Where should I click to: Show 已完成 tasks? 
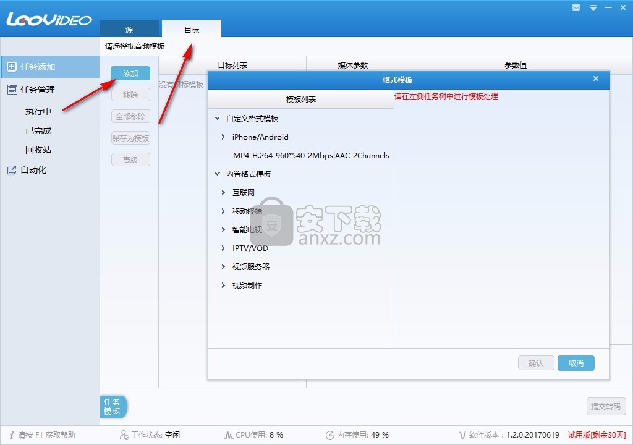click(38, 130)
